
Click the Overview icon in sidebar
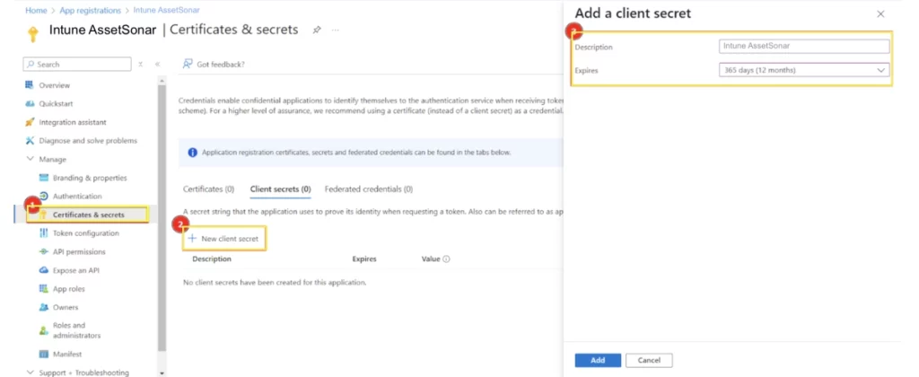(x=30, y=85)
